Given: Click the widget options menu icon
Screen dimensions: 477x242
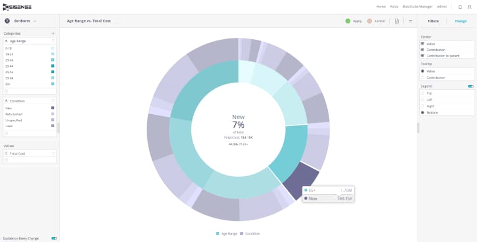Looking at the screenshot, I should (x=411, y=21).
